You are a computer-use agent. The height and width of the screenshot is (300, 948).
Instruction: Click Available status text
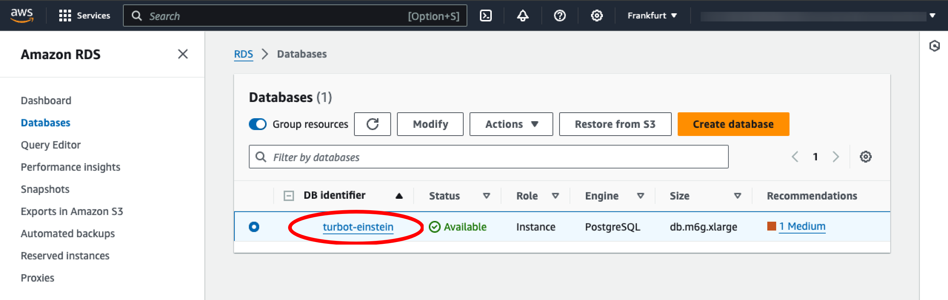click(465, 227)
